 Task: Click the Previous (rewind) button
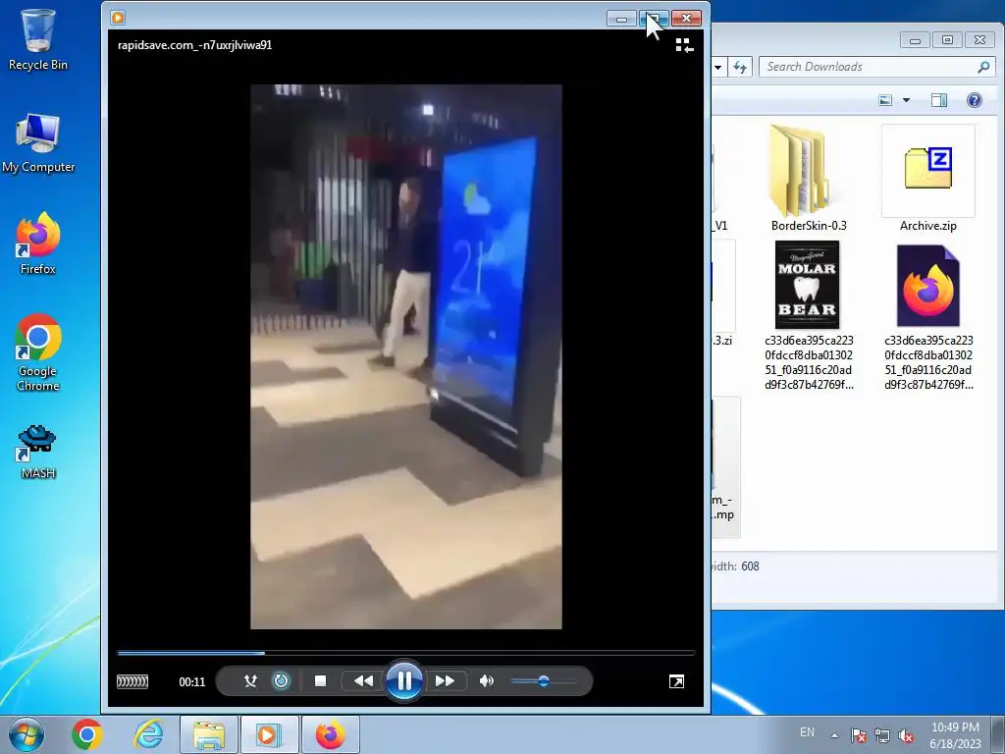(x=363, y=681)
